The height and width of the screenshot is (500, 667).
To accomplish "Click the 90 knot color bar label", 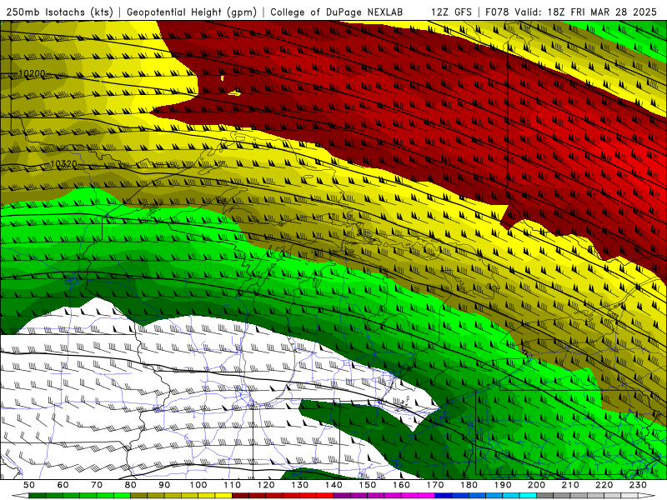I will (164, 485).
